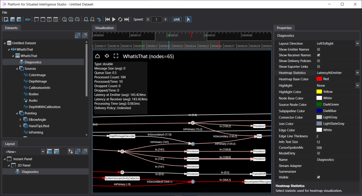Increase playback speed with right arrow

pyautogui.click(x=165, y=19)
